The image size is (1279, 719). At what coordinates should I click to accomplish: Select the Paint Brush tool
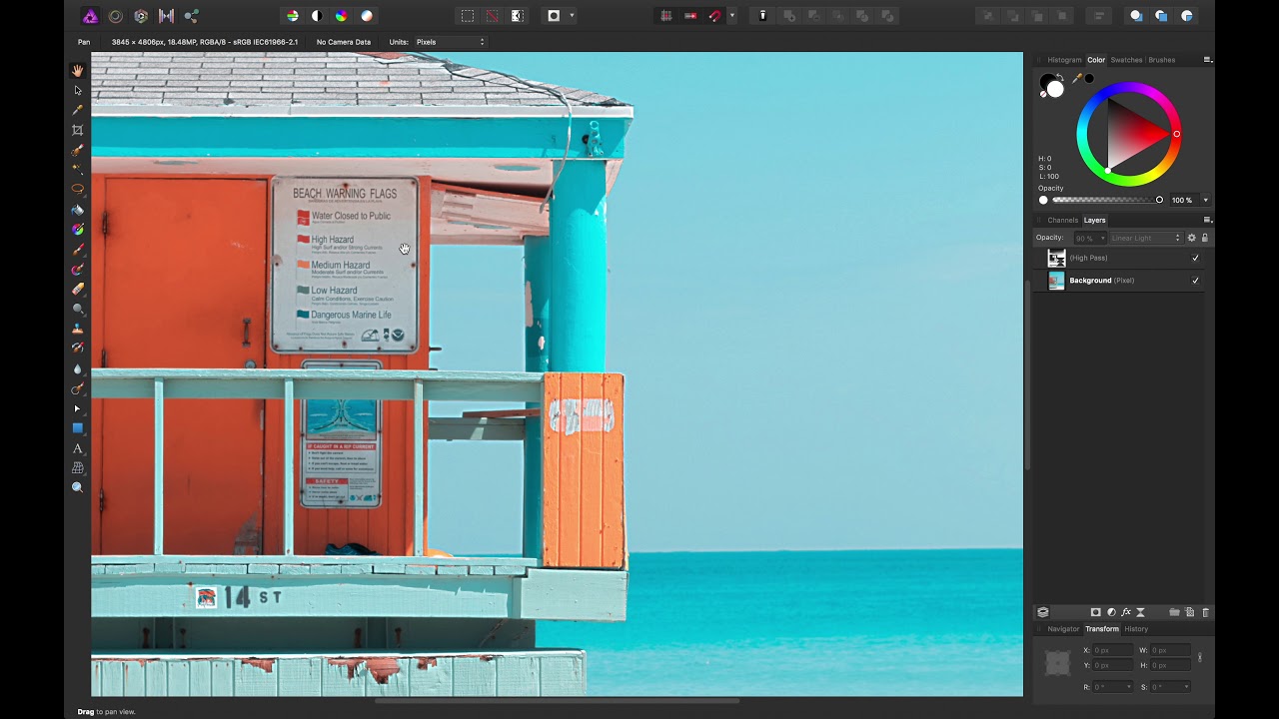pos(77,249)
